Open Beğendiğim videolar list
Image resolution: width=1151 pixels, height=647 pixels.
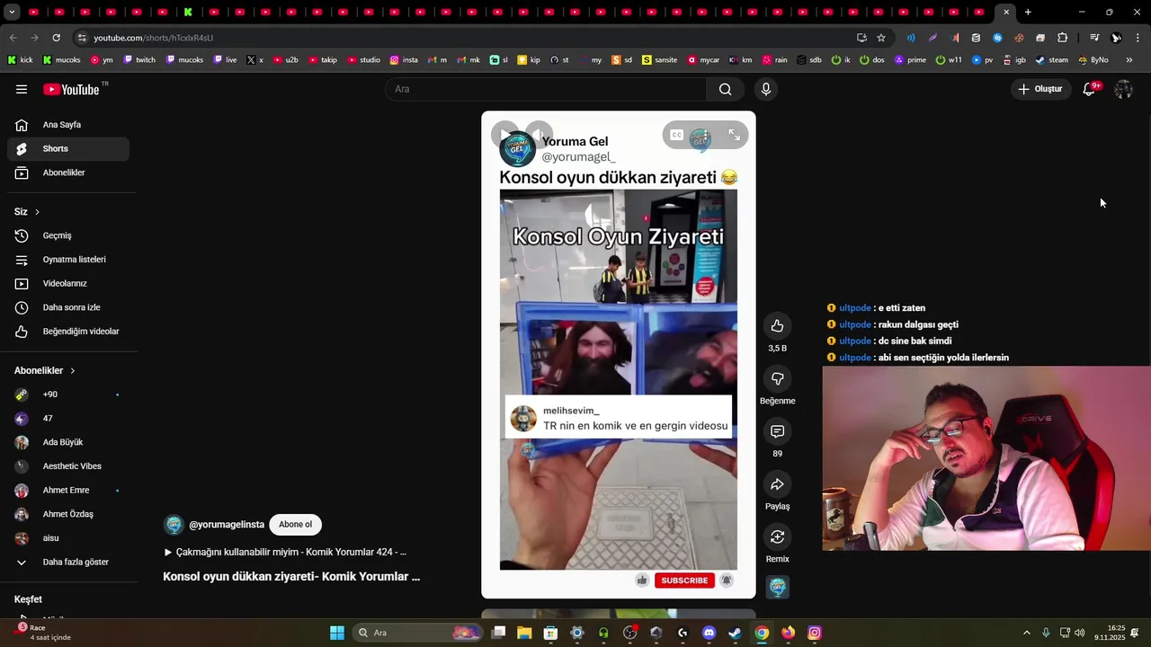click(68, 332)
